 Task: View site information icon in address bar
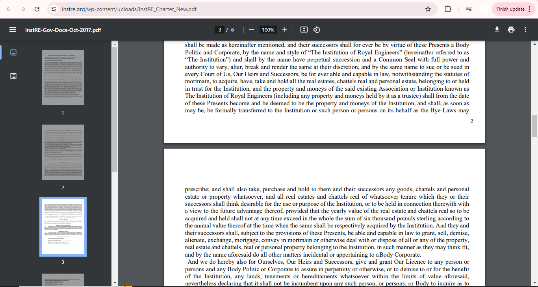(x=54, y=9)
